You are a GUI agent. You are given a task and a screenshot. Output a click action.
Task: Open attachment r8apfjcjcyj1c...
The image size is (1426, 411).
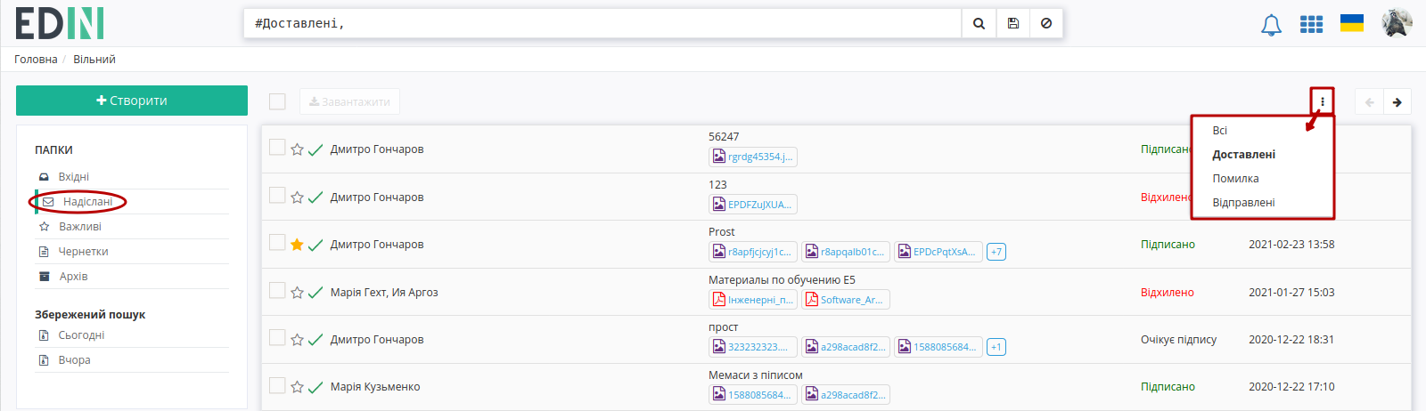point(753,252)
